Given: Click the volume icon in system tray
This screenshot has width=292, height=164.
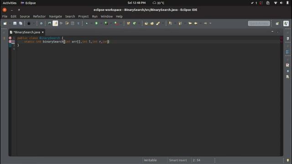Looking at the screenshot, I should (281, 3).
